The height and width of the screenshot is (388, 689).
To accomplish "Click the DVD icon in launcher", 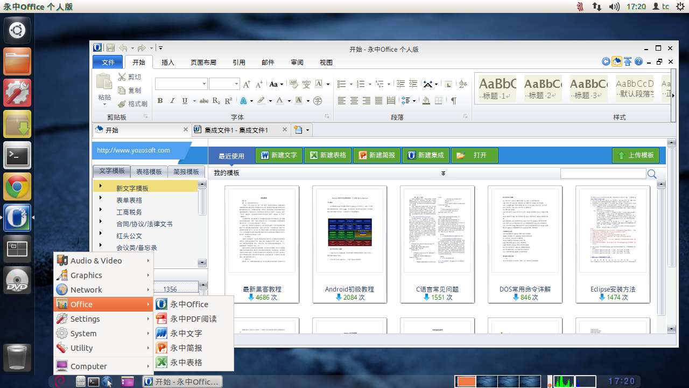I will click(17, 281).
